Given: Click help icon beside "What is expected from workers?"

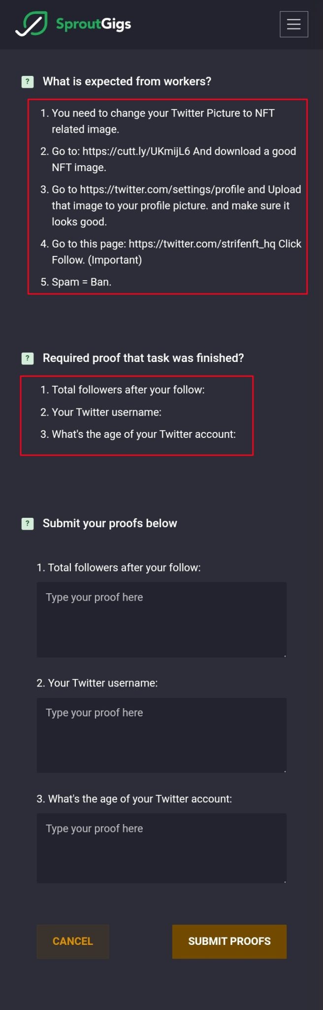Looking at the screenshot, I should click(28, 82).
